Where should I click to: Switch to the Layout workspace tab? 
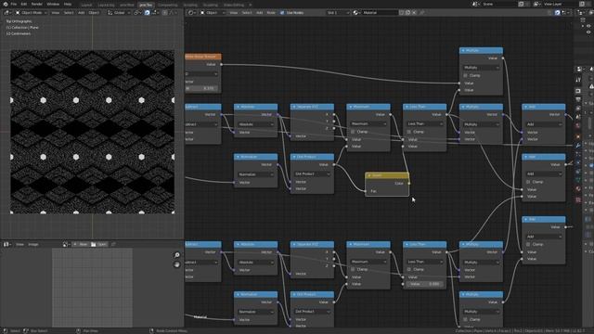[x=86, y=5]
